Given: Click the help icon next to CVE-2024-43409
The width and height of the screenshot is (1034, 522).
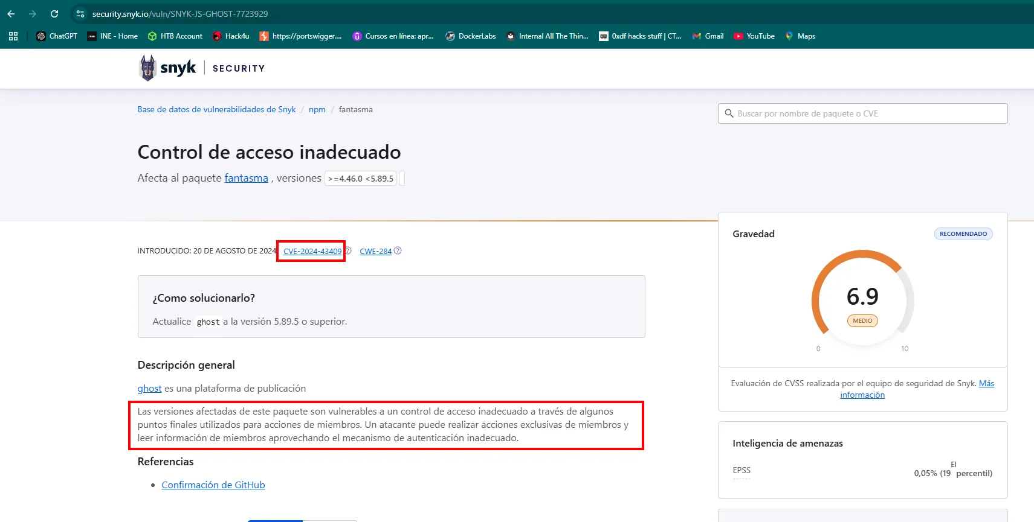Looking at the screenshot, I should point(348,250).
